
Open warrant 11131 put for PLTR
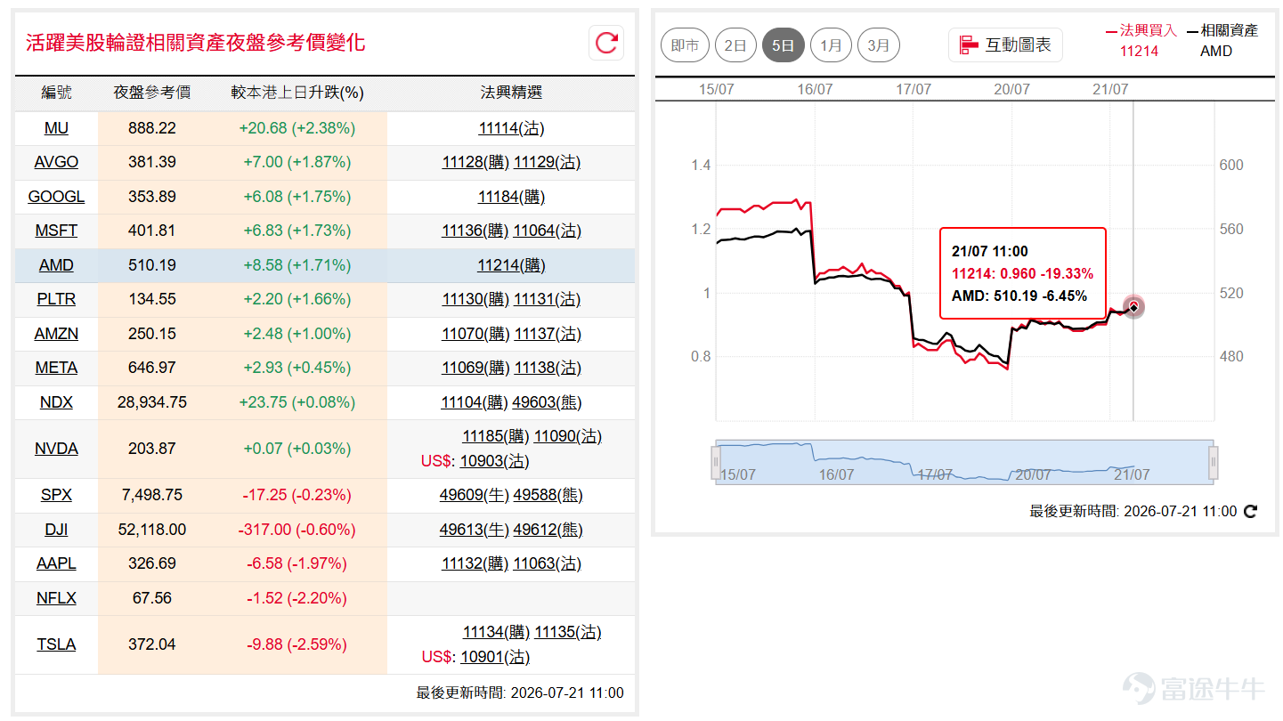click(548, 299)
